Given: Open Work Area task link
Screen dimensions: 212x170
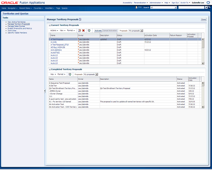Looking at the screenshot, I should point(12,31).
